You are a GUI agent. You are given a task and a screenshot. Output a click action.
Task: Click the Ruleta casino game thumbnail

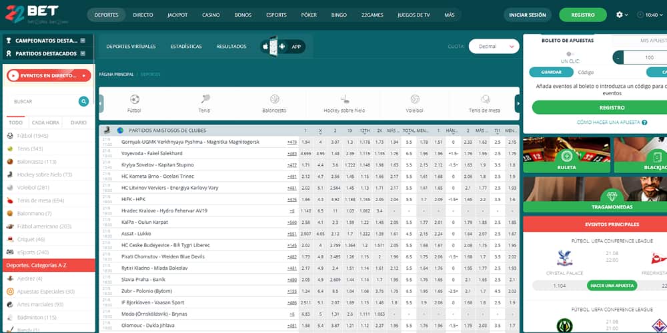(566, 155)
